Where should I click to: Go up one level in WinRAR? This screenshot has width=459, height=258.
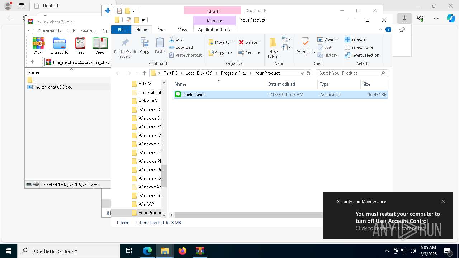click(x=33, y=62)
